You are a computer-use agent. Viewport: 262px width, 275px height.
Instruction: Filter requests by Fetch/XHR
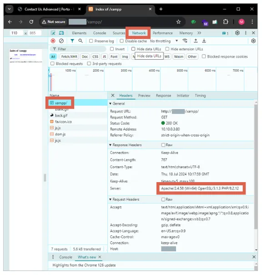(x=69, y=56)
